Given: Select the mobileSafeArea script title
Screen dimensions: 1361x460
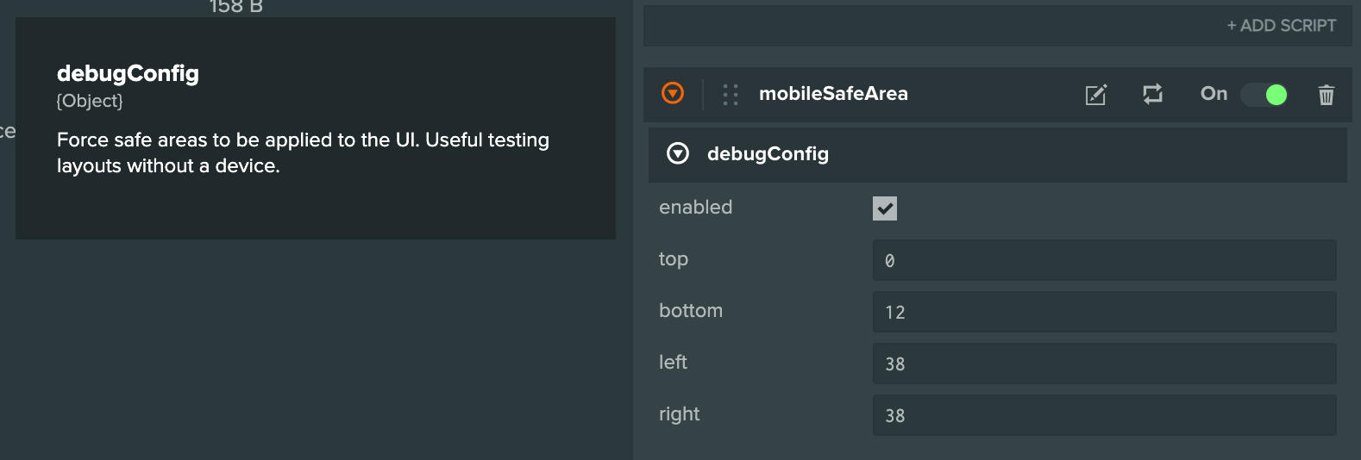Looking at the screenshot, I should 833,94.
